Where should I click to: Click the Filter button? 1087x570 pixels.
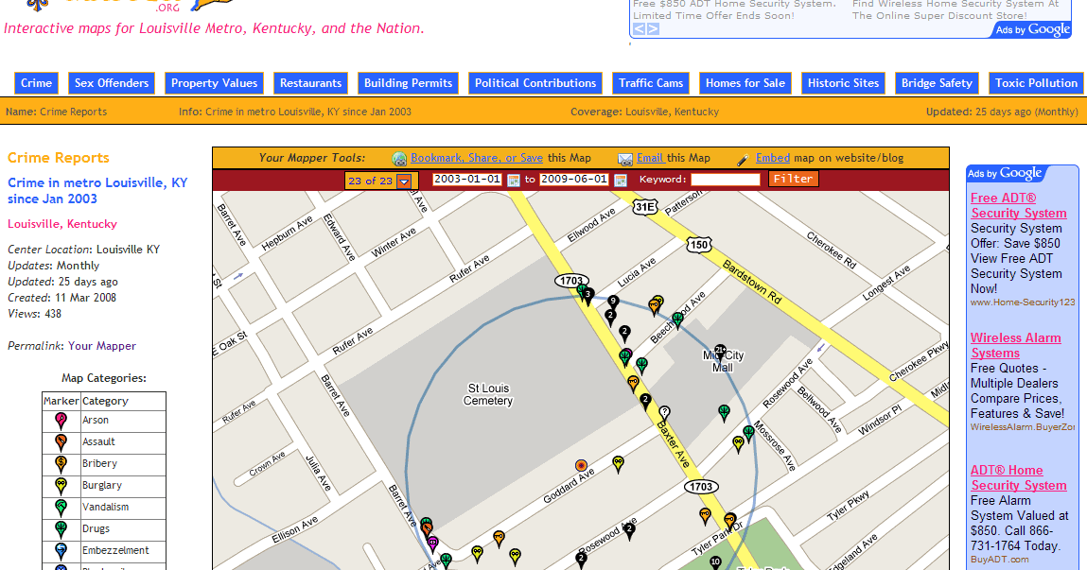point(793,179)
